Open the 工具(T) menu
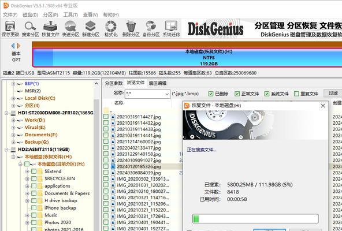This screenshot has height=231, width=342. pos(70,14)
